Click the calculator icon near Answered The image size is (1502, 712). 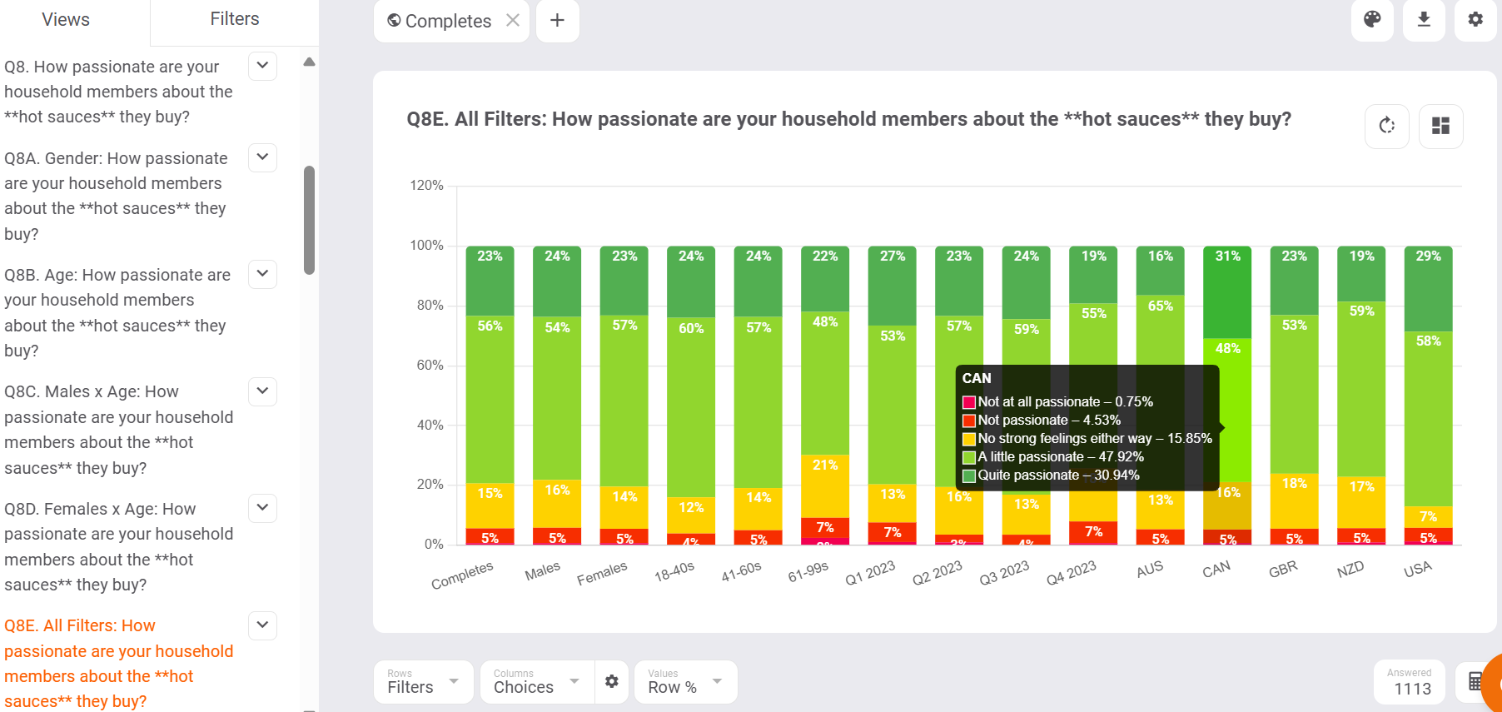(x=1475, y=682)
